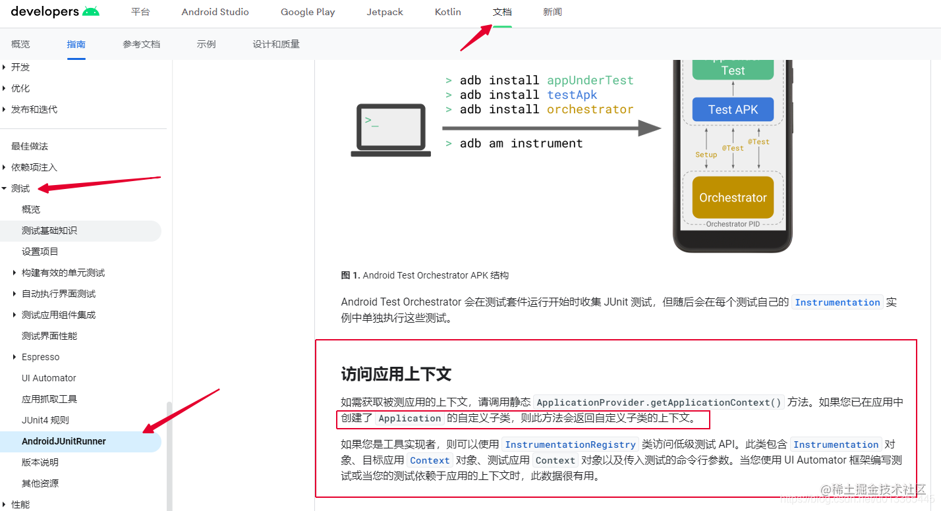Viewport: 941px width, 511px height.
Task: Open Instrumentation link before 对象 text
Action: pyautogui.click(x=836, y=444)
